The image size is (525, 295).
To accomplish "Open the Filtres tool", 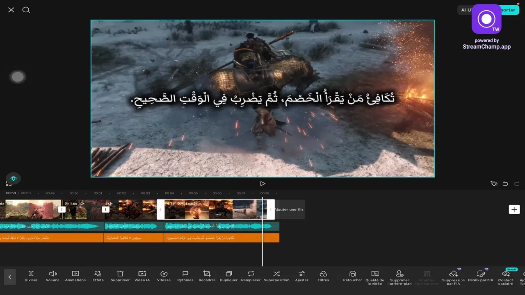I will click(x=323, y=276).
